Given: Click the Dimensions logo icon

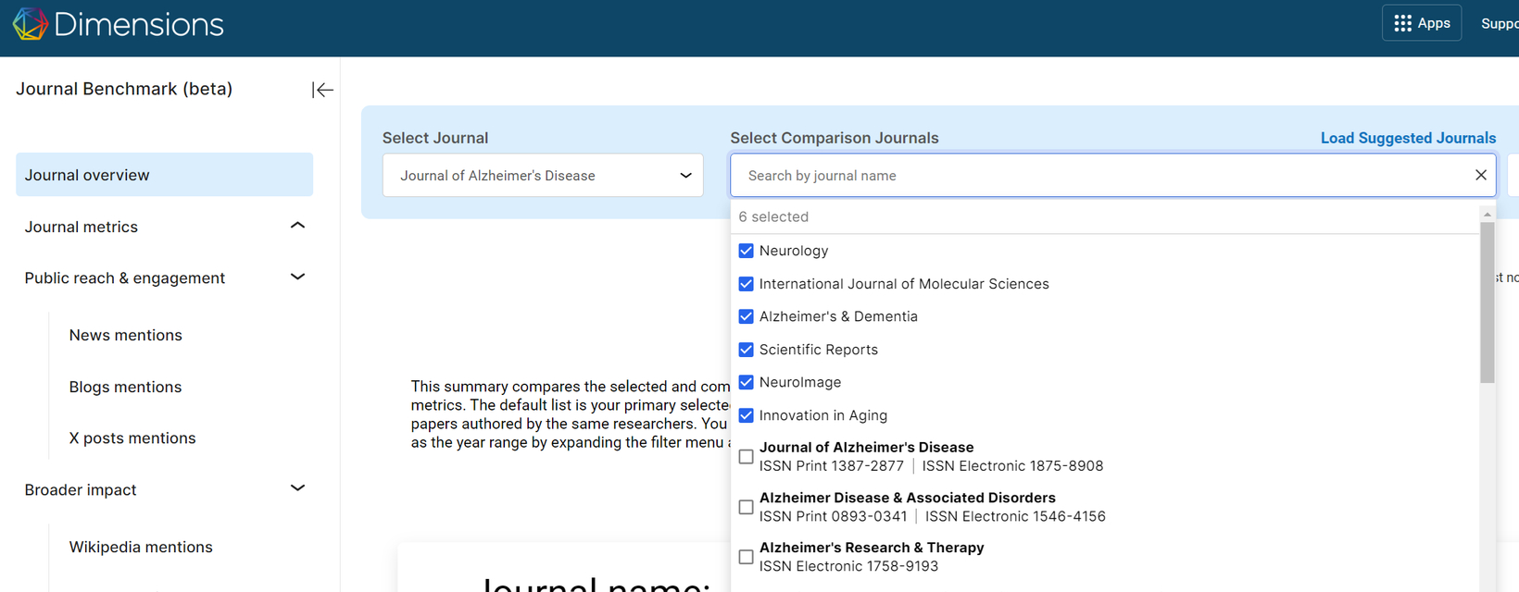Looking at the screenshot, I should point(30,24).
